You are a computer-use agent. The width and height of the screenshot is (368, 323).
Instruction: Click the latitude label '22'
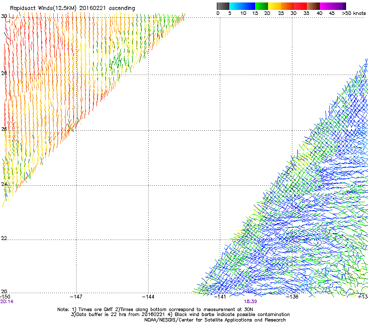(x=4, y=239)
